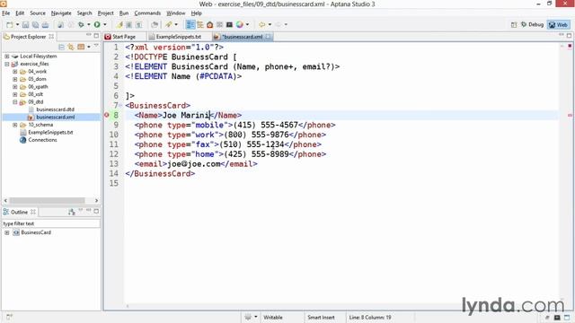The width and height of the screenshot is (575, 323).
Task: Click the error marker on line 8
Action: (107, 115)
